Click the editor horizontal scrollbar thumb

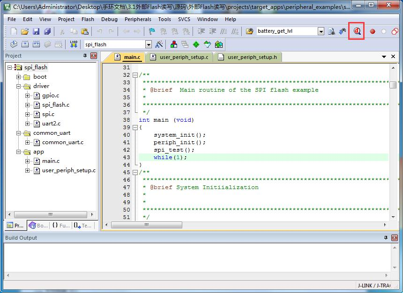147,225
